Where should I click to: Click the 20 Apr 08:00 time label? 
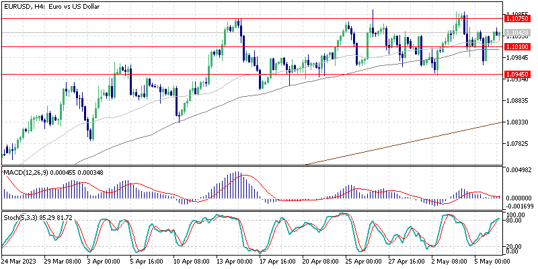pyautogui.click(x=321, y=260)
